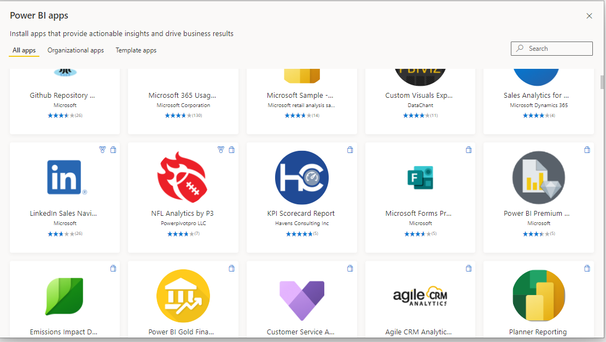This screenshot has height=342, width=606.
Task: Select the NFL Analytics by P3 logo
Action: coord(183,177)
